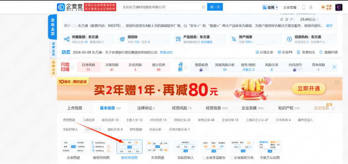Click the 变更记录 48 sub-tab
The width and height of the screenshot is (348, 164).
coord(206,120)
